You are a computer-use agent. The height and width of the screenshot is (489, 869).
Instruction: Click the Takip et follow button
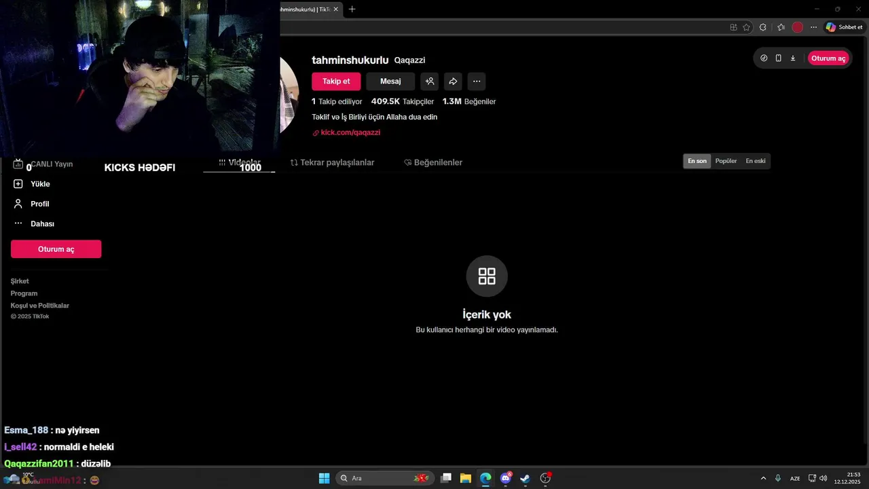point(336,81)
